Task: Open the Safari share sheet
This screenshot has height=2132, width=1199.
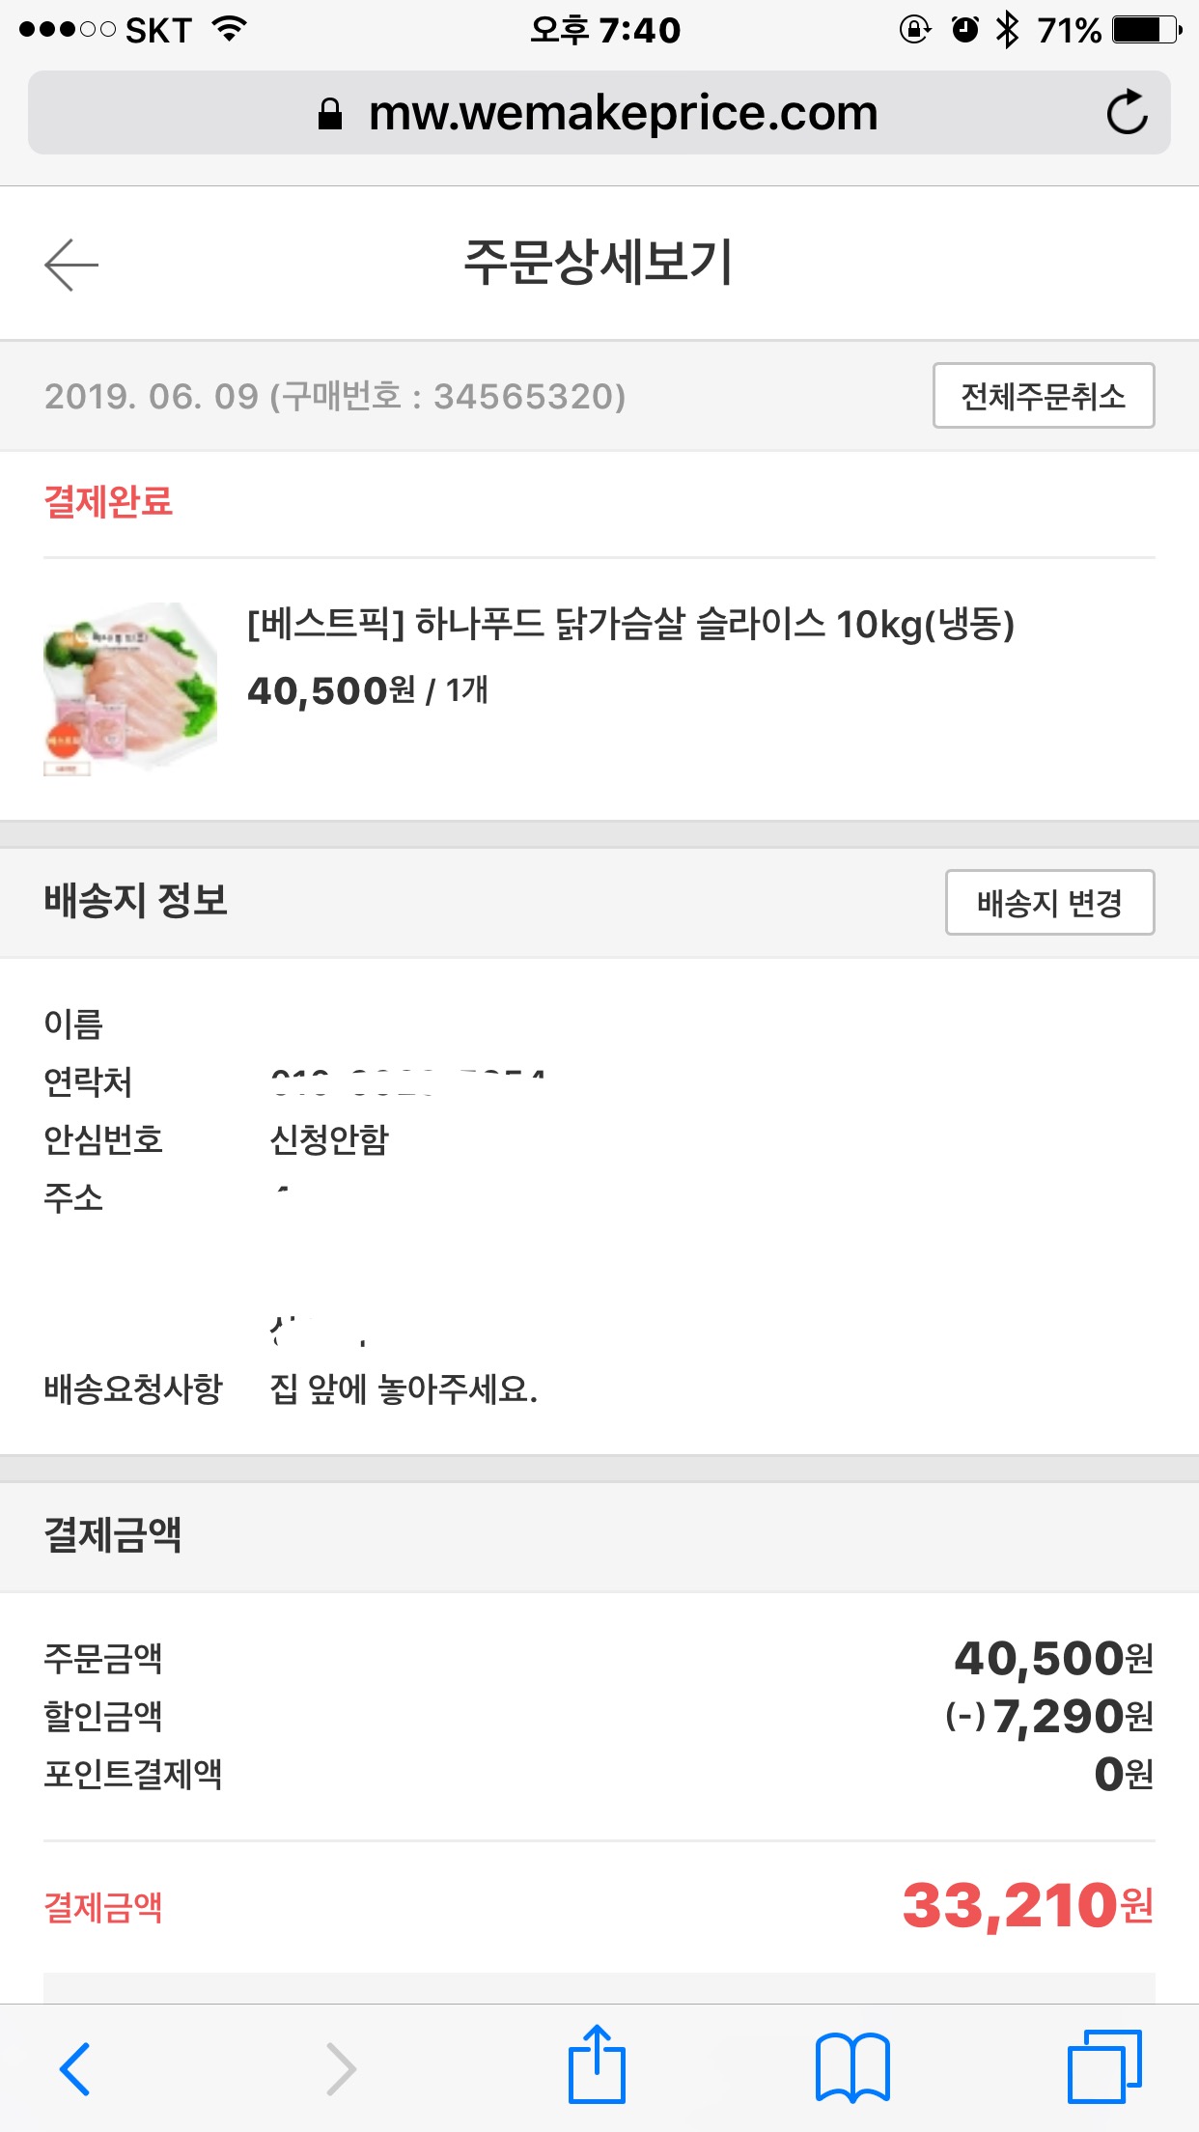Action: 597,2066
